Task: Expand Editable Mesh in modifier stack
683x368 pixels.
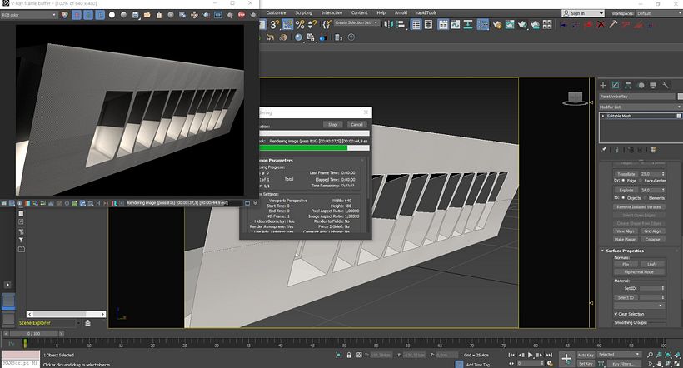Action: (603, 117)
